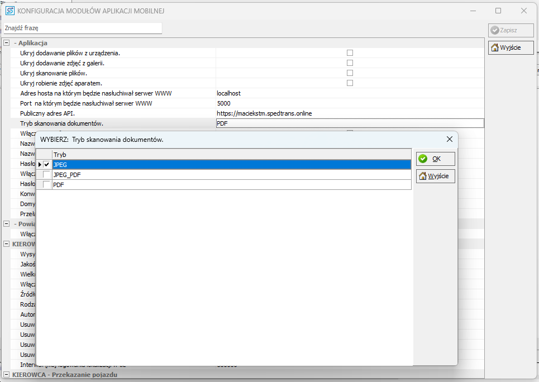Select the JPEG_PDF row
The image size is (539, 382).
(x=232, y=175)
